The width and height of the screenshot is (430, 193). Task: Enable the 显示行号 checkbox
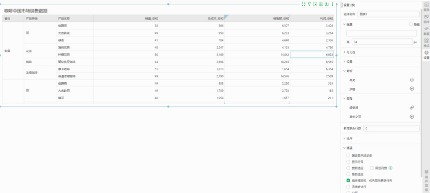(x=348, y=162)
